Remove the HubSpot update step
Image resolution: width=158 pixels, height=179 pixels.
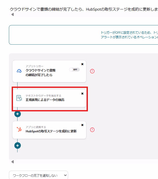[82, 125]
